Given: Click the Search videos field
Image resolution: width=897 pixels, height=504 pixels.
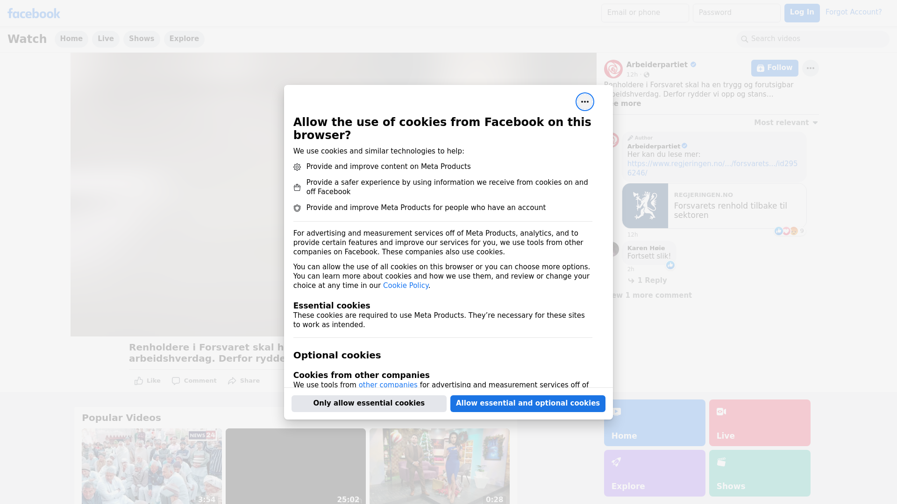Looking at the screenshot, I should [812, 39].
